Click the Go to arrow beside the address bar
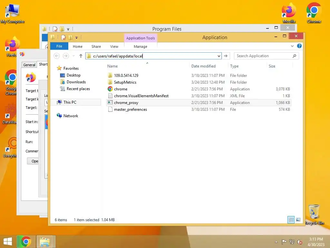Image resolution: width=330 pixels, height=248 pixels. (x=226, y=56)
